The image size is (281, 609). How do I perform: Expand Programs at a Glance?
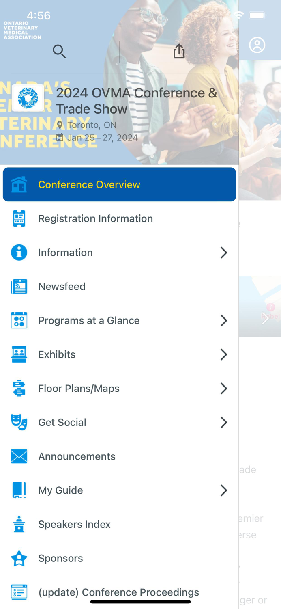click(224, 320)
